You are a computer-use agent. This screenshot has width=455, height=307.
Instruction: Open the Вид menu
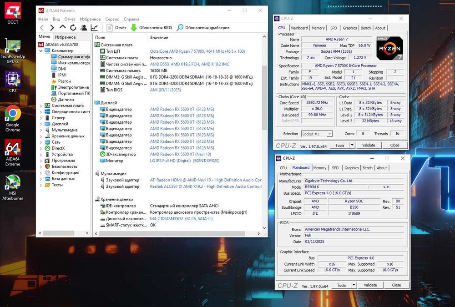pos(56,19)
